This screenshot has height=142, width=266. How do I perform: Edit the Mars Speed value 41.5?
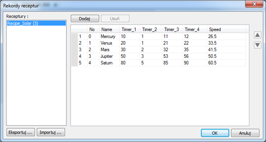click(x=226, y=50)
